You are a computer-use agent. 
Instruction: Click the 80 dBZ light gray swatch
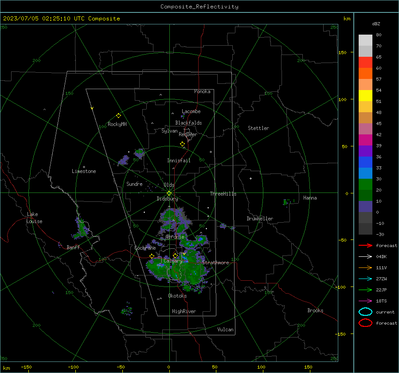pos(365,40)
